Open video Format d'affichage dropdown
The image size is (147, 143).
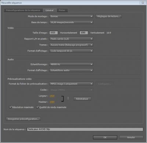71,51
